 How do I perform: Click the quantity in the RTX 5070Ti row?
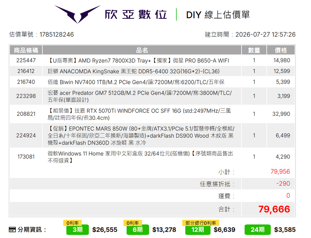click(254, 114)
